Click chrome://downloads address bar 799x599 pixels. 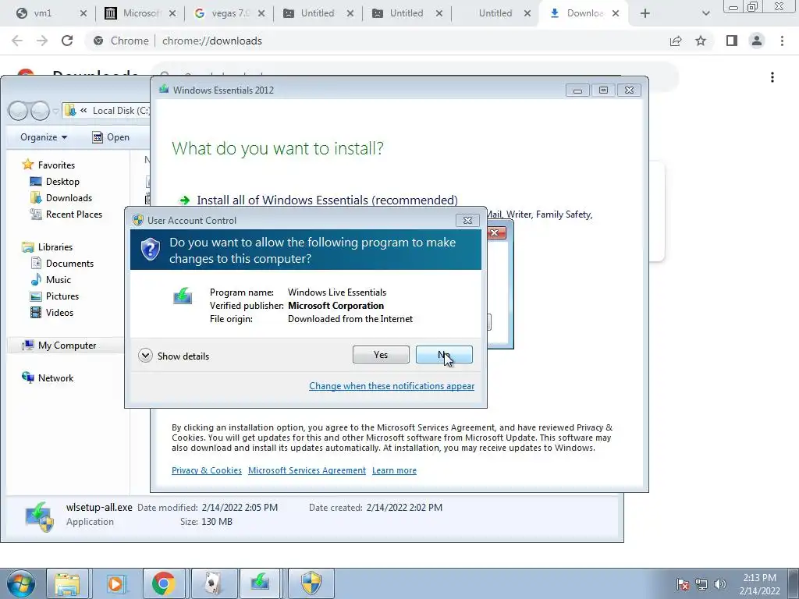376,41
